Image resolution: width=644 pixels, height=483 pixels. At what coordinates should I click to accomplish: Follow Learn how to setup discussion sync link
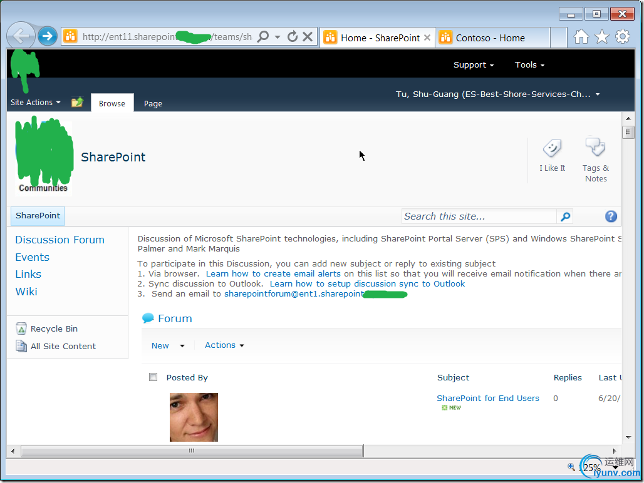pos(367,284)
